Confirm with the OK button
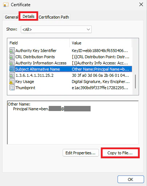 [x=131, y=179]
